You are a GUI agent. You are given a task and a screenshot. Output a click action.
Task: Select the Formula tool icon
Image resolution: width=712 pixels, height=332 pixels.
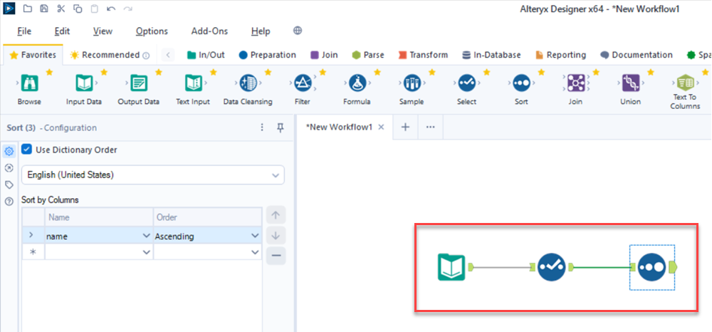click(x=357, y=84)
